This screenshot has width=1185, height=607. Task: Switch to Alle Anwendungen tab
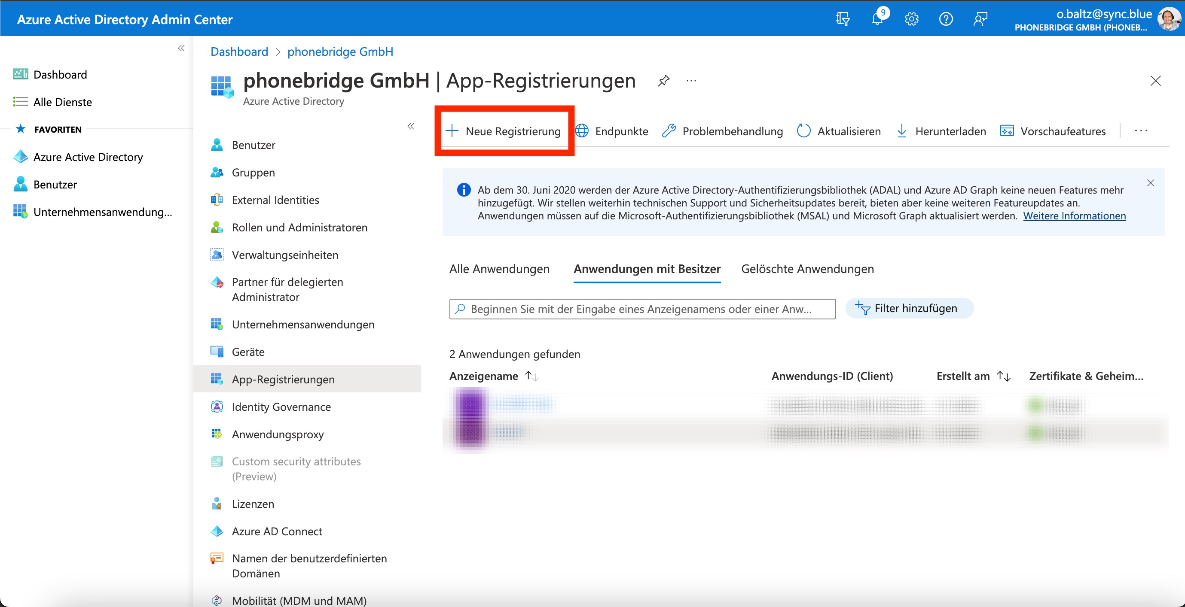(499, 269)
